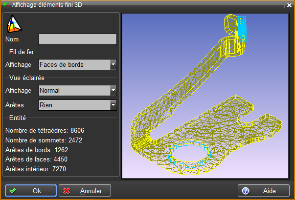Focus the Nom input field
The width and height of the screenshot is (295, 200).
[77, 39]
